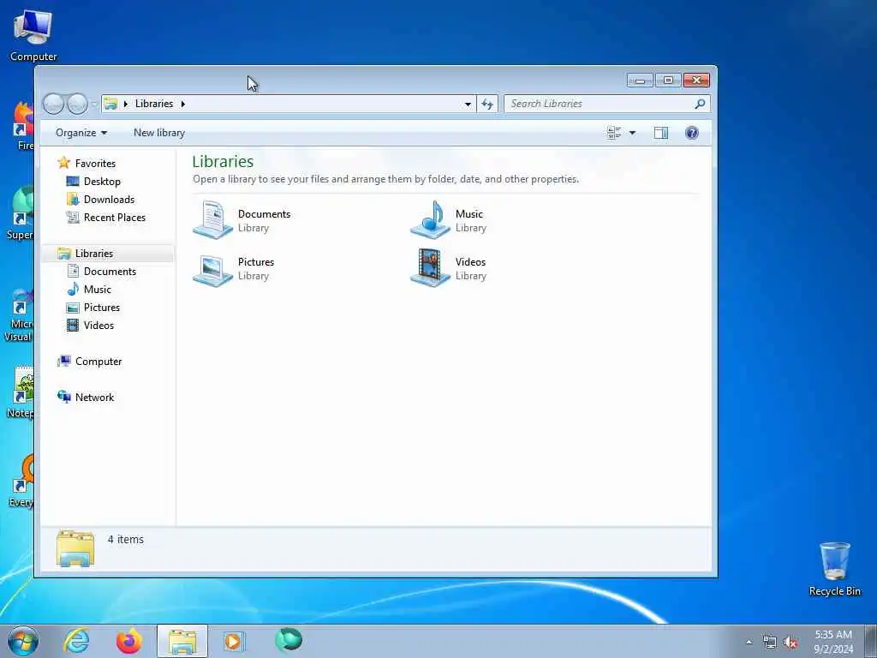Image resolution: width=877 pixels, height=658 pixels.
Task: Open the Documents library icon in main pane
Action: [x=212, y=220]
